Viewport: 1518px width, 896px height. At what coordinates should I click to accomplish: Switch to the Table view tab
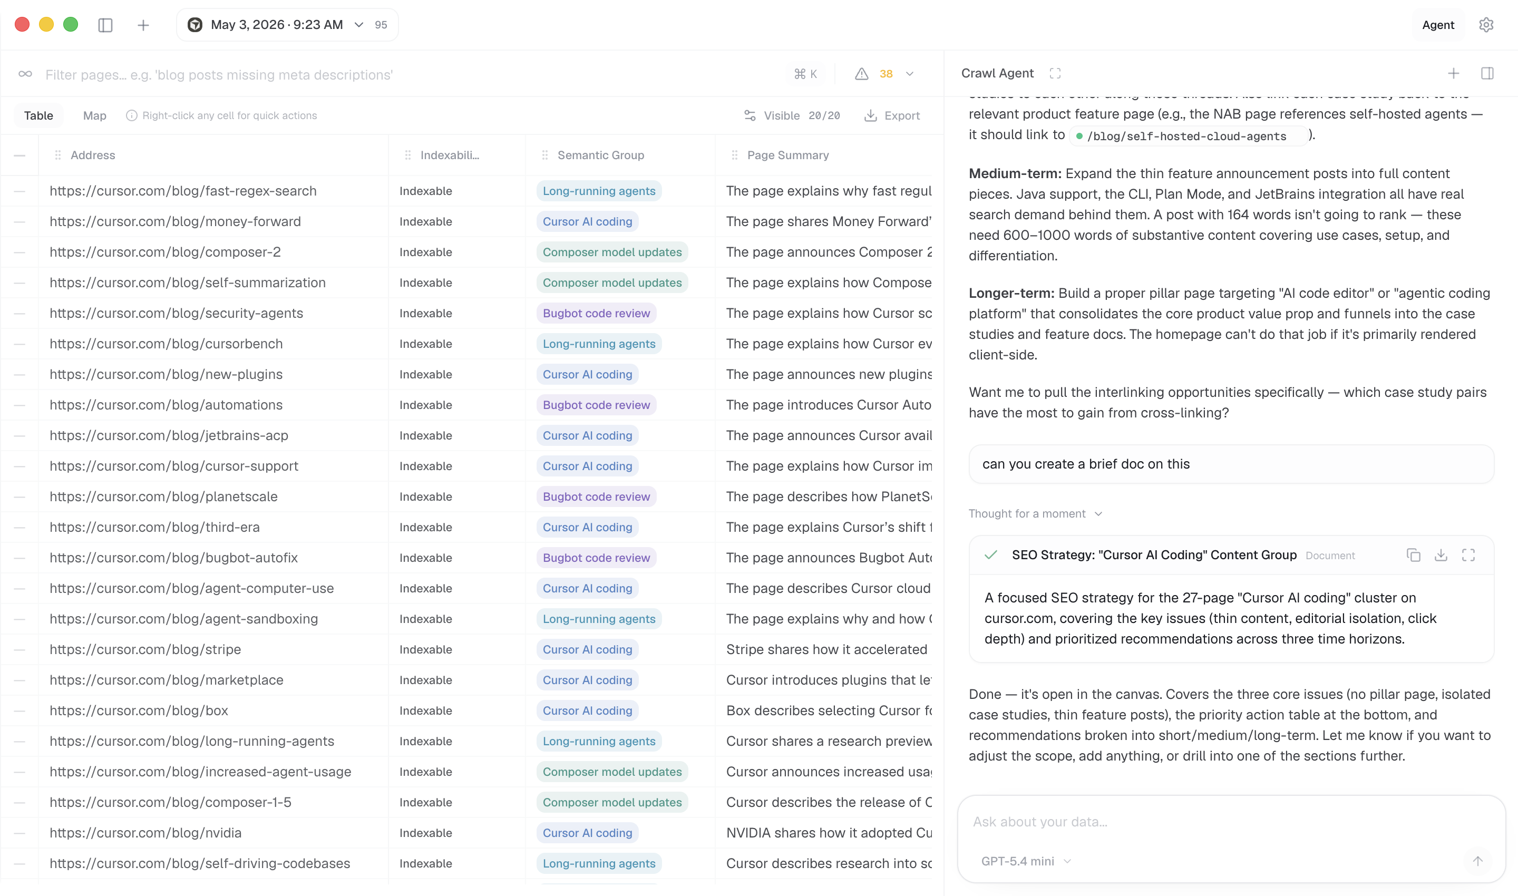(38, 115)
